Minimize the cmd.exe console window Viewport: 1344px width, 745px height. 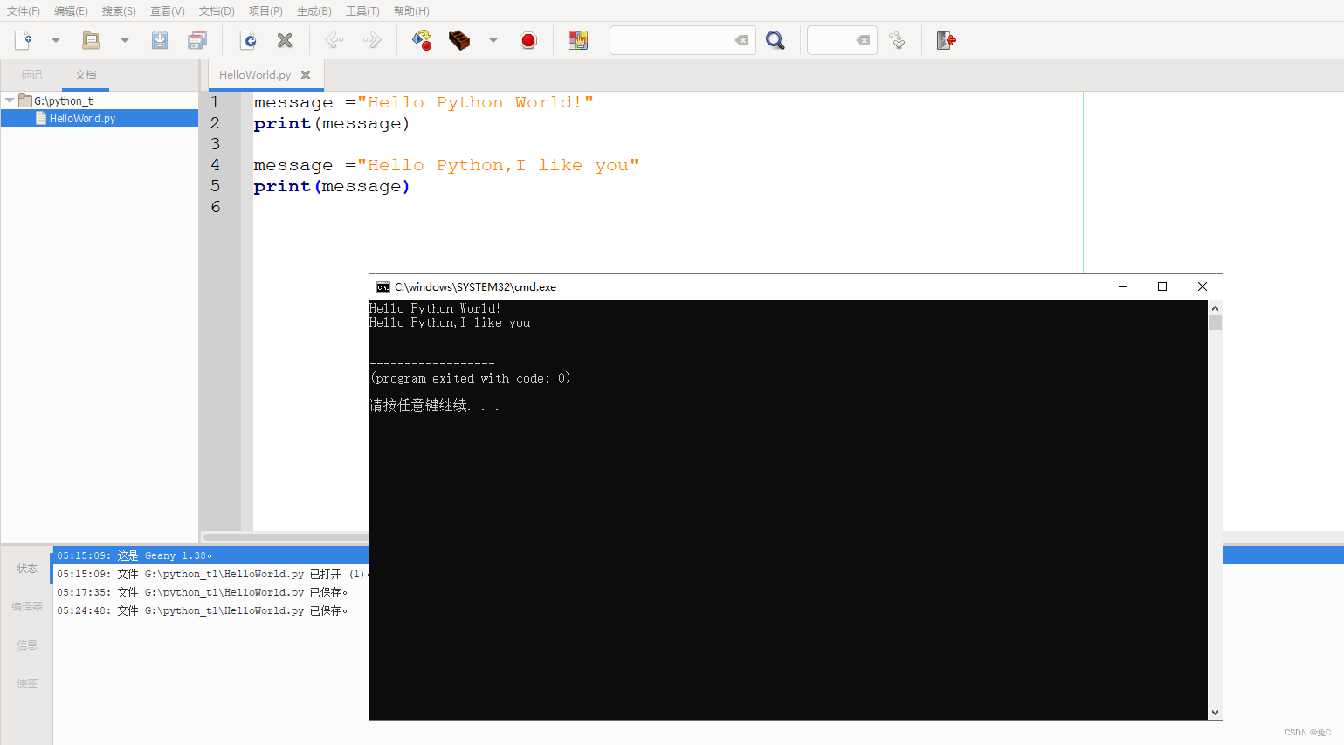[1123, 286]
